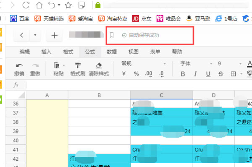Open the font color A button
Screen dimensions: 252x167
point(249,64)
